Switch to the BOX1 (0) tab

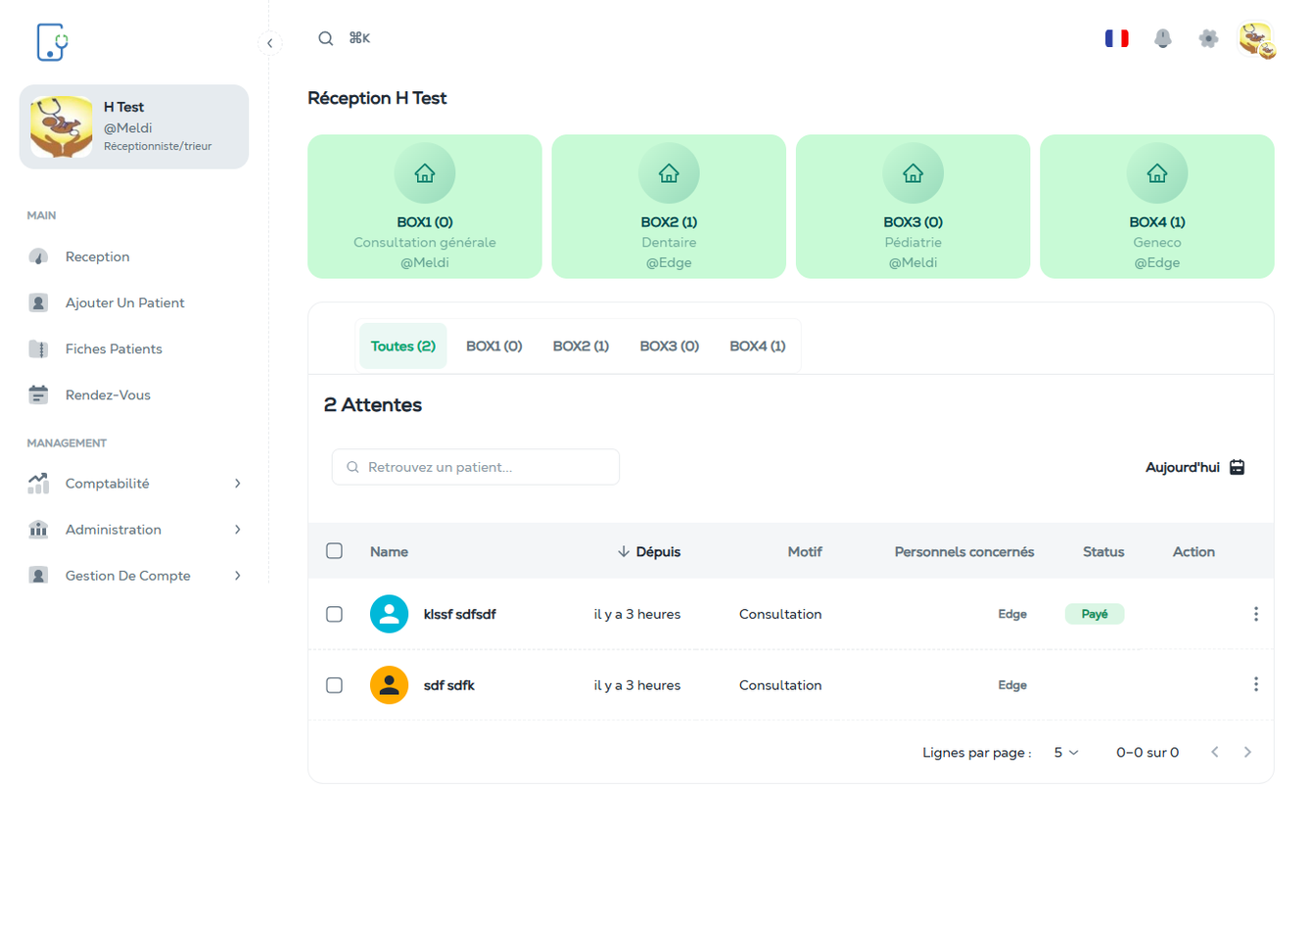pos(493,347)
